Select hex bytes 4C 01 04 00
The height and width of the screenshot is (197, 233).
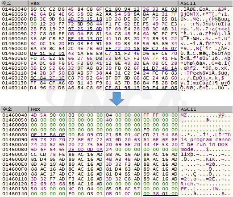[85, 189]
